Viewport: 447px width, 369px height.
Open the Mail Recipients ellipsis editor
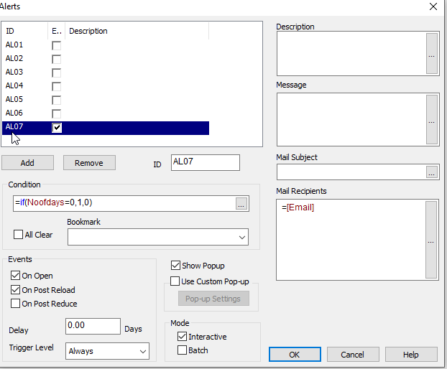click(431, 240)
